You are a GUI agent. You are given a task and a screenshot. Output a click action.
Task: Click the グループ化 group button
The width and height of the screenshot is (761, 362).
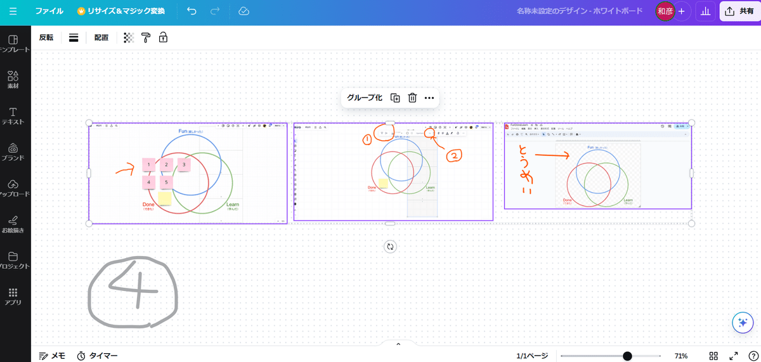[365, 98]
